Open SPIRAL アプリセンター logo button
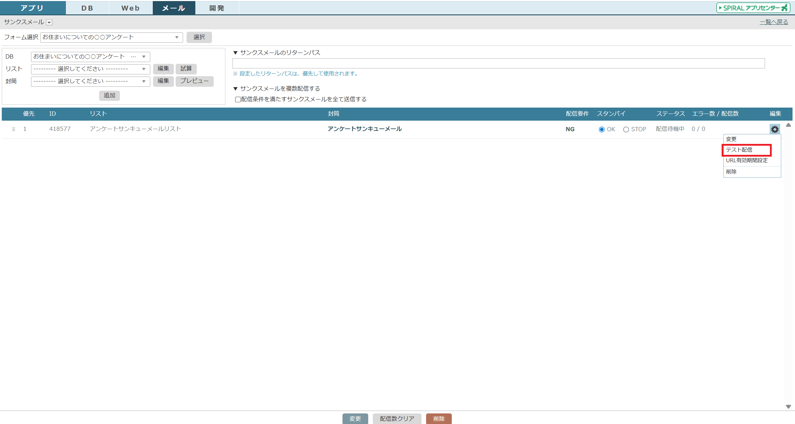The width and height of the screenshot is (795, 424). point(753,8)
